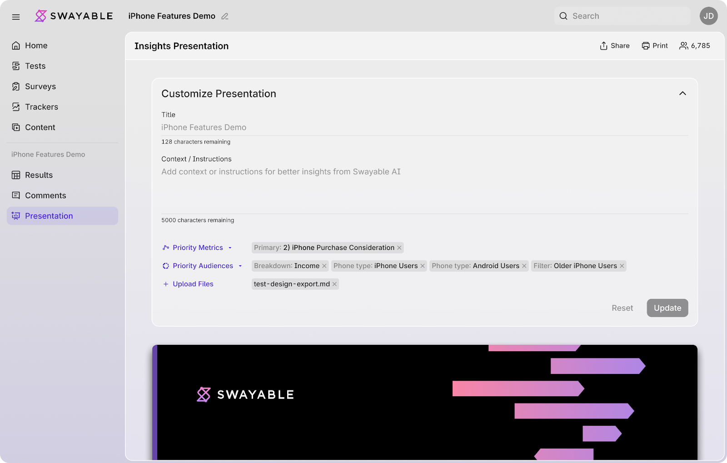This screenshot has height=463, width=727.
Task: Click Upload Files link
Action: tap(193, 284)
